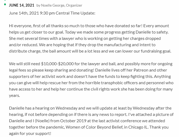The height and width of the screenshot is (137, 179).
Task: Open organizer Noelle George's byline
Action: point(61,5)
